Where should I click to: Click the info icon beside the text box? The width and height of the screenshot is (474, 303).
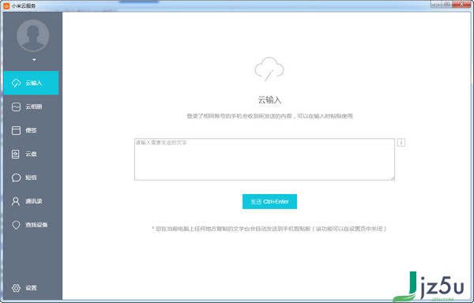(401, 142)
